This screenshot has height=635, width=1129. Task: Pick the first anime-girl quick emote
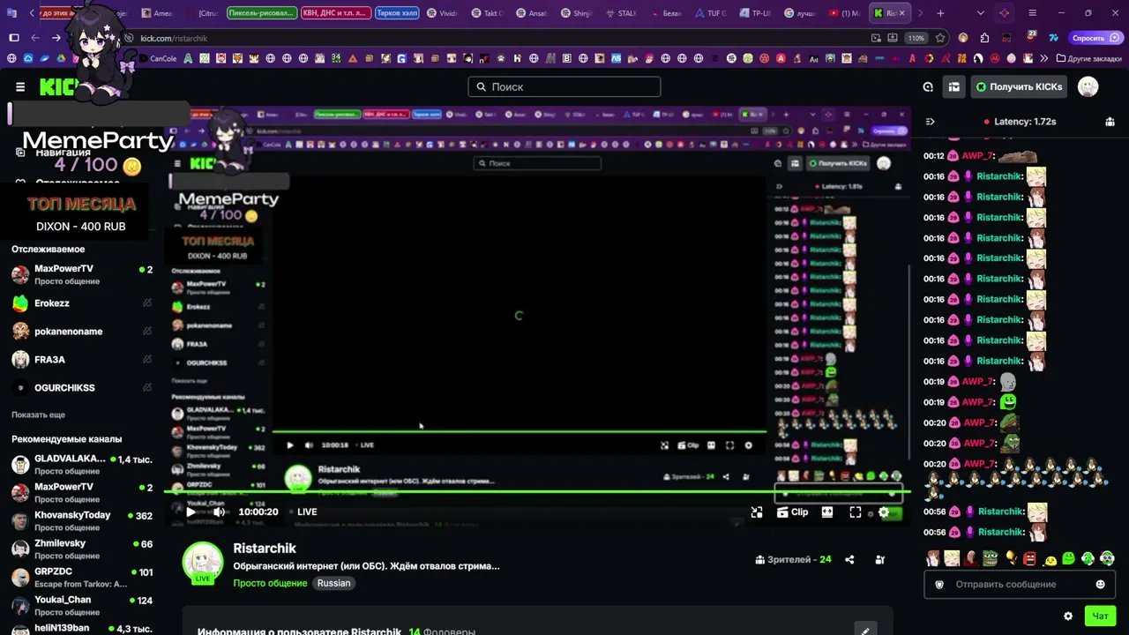932,558
